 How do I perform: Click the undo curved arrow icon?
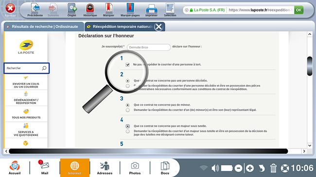(262, 168)
